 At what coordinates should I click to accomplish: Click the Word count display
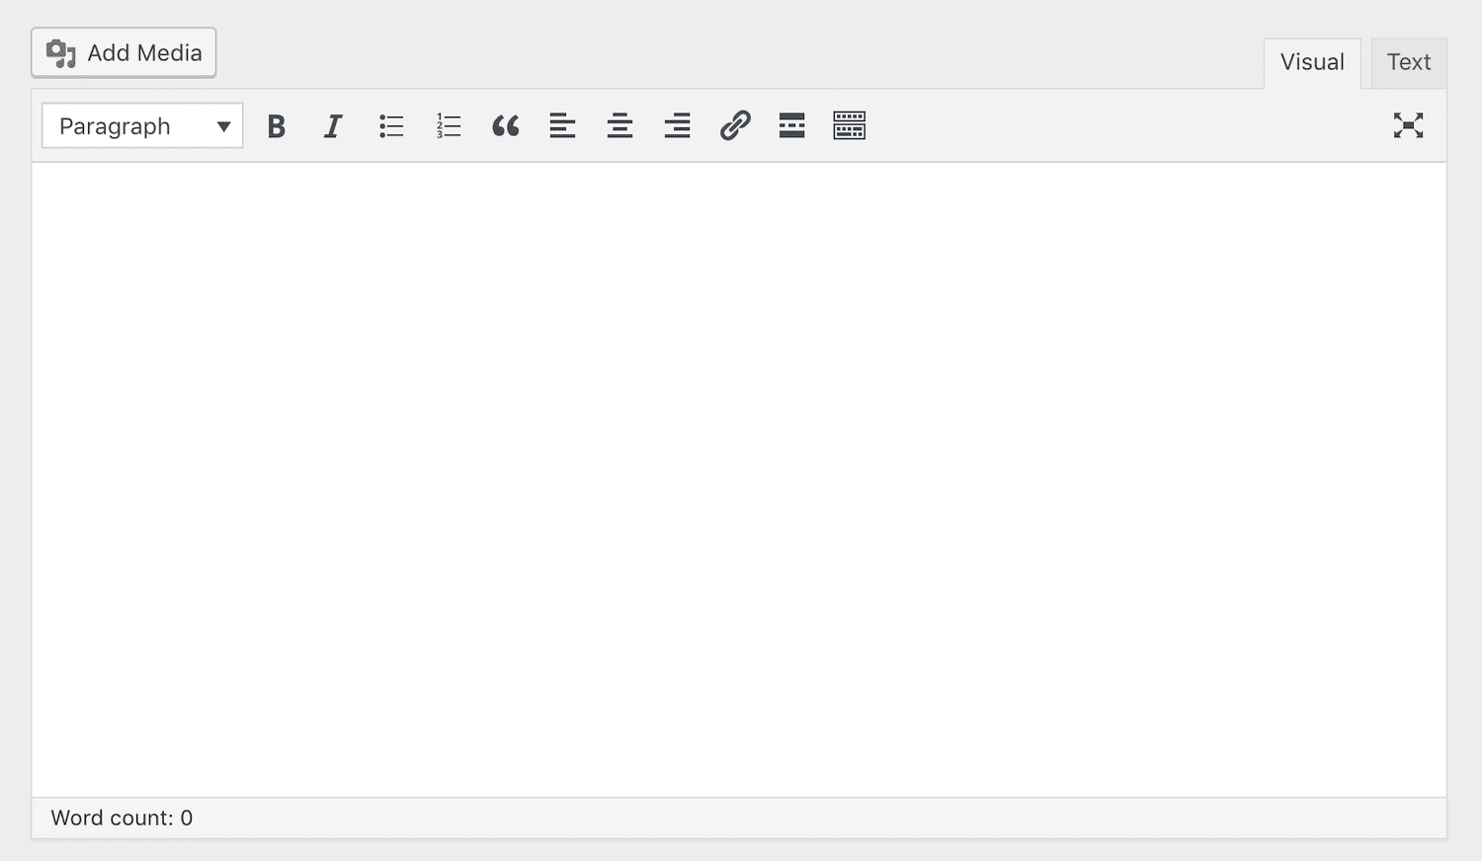click(x=122, y=818)
